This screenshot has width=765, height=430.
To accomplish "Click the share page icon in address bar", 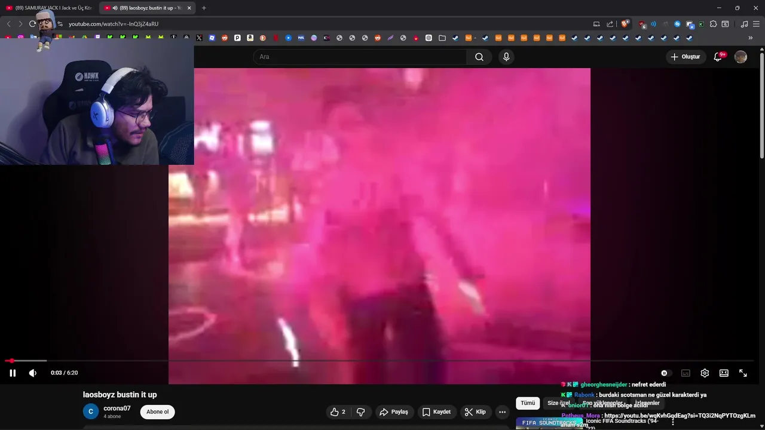I will click(610, 24).
